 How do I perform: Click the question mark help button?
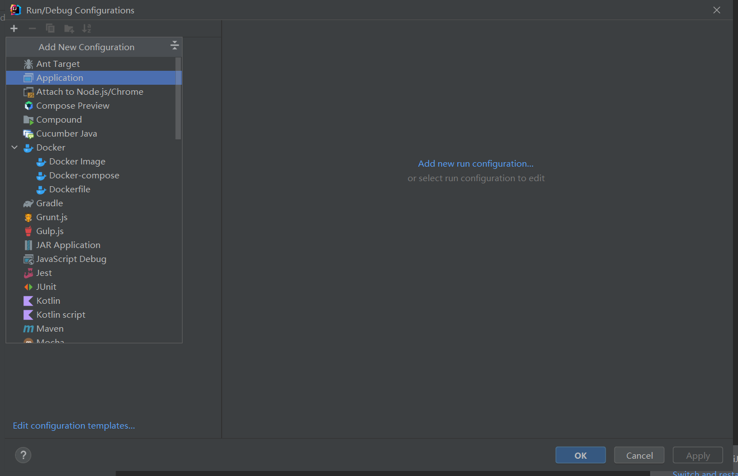(23, 455)
